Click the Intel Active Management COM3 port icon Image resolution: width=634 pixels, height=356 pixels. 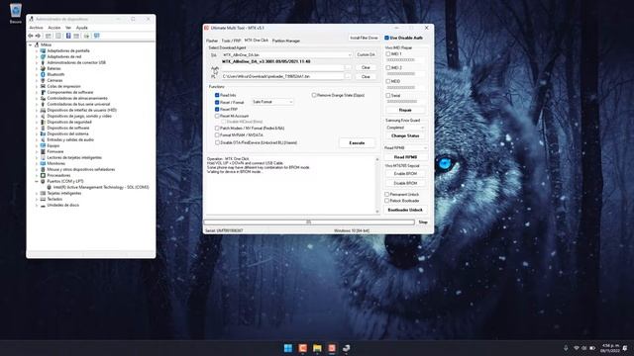[49, 187]
